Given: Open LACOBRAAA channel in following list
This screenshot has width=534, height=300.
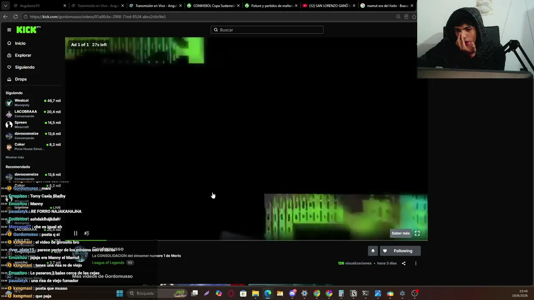Looking at the screenshot, I should (33, 114).
